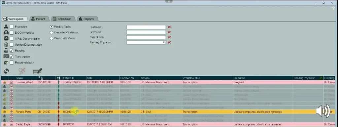Select the Cancelled Workflows radio button
This screenshot has height=127, width=338.
pos(51,33)
